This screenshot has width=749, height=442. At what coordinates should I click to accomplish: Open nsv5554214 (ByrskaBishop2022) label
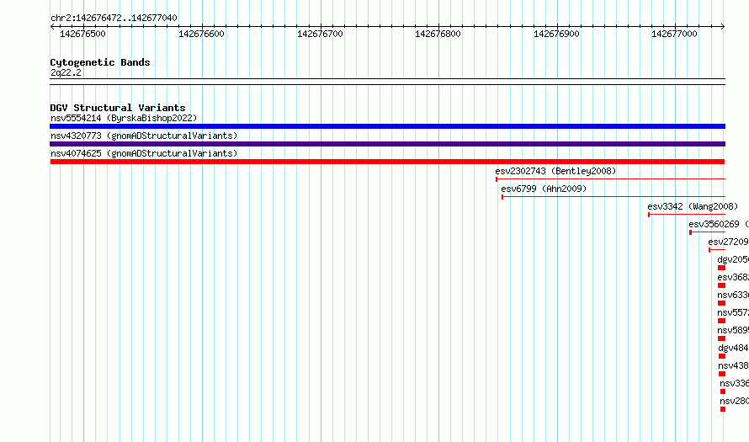[124, 118]
